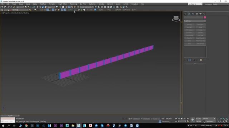Open the Hierarchy tab in command panel

tap(193, 14)
